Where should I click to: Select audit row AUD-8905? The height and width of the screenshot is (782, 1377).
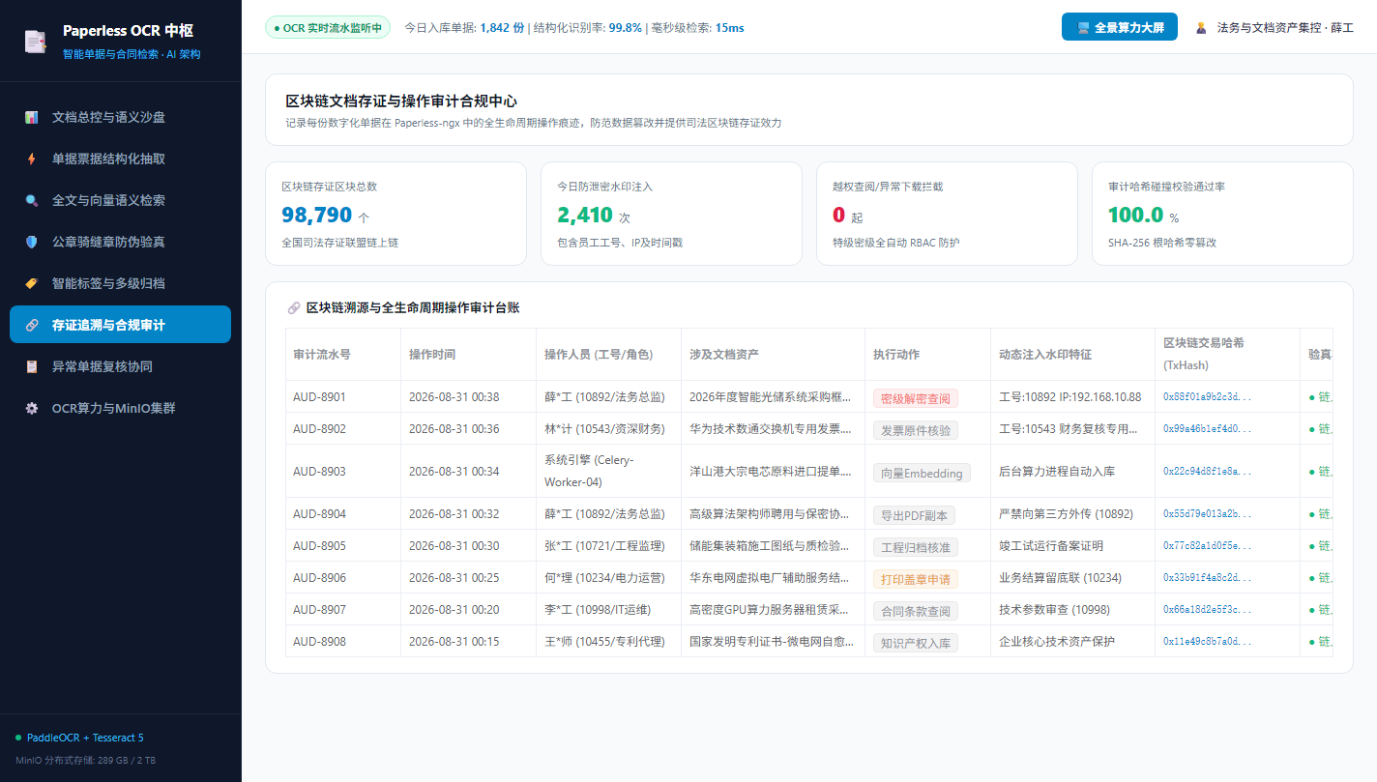click(x=809, y=546)
